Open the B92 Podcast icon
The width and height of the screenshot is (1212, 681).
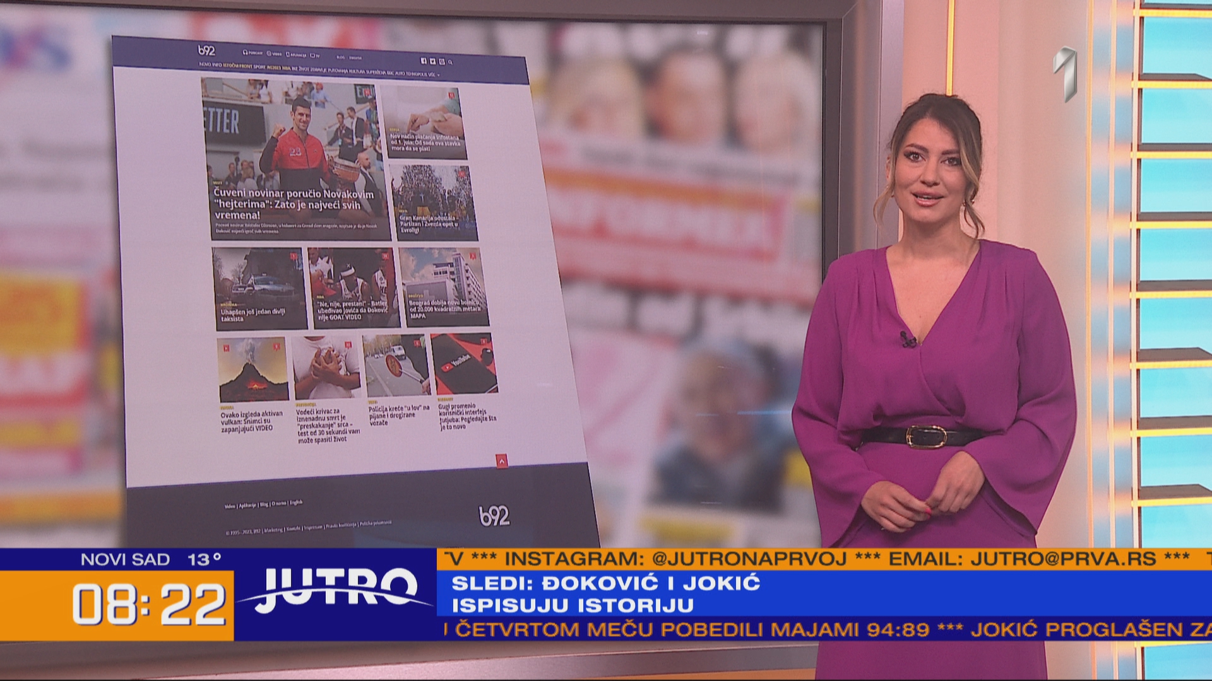click(x=246, y=52)
